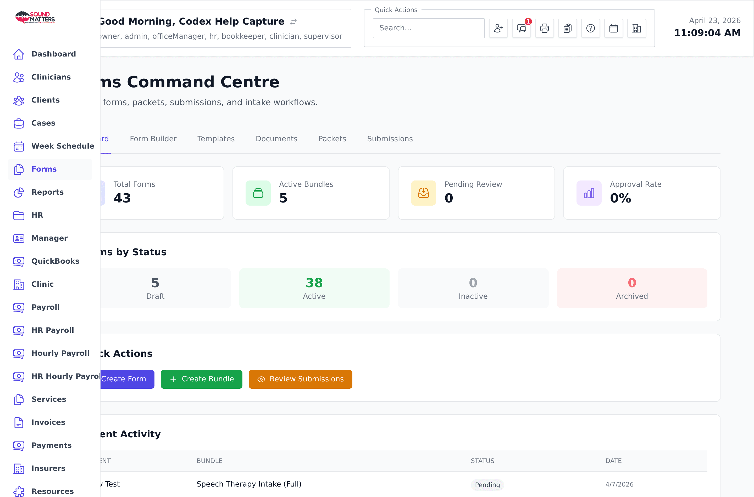Select the Active Bundles card
The height and width of the screenshot is (497, 754).
[311, 193]
